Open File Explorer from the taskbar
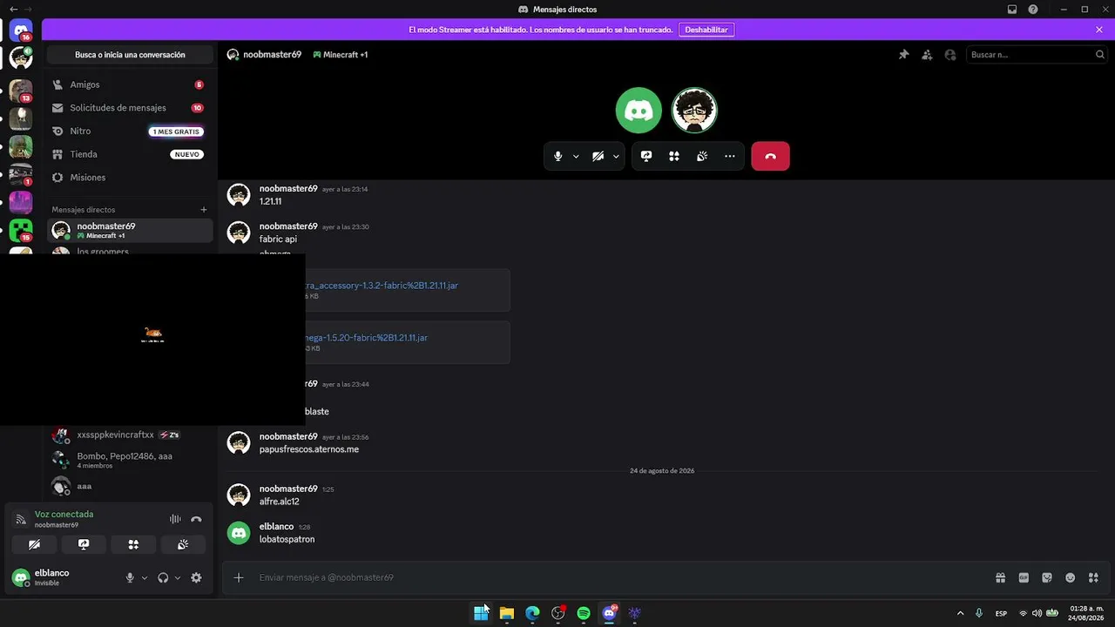The width and height of the screenshot is (1115, 627). tap(506, 613)
